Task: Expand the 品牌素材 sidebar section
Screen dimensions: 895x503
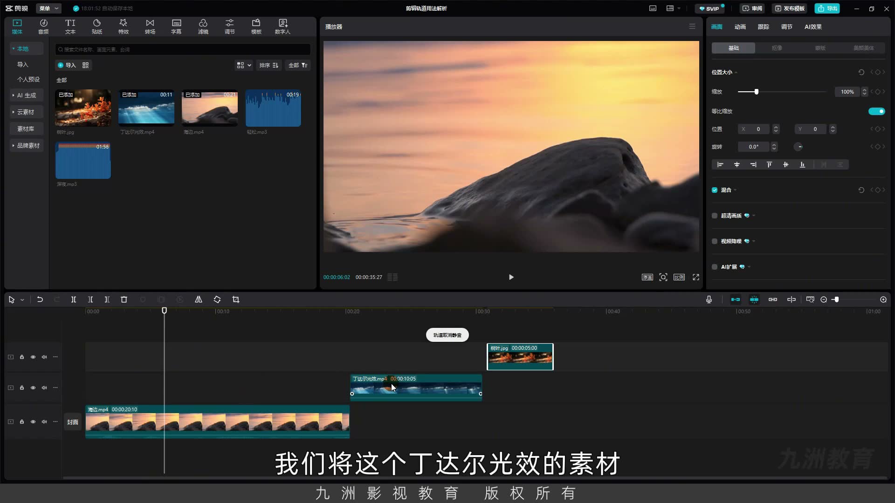Action: tap(27, 145)
